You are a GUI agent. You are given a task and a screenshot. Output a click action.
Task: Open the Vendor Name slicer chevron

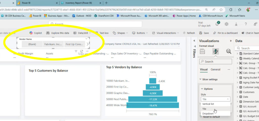point(86,39)
